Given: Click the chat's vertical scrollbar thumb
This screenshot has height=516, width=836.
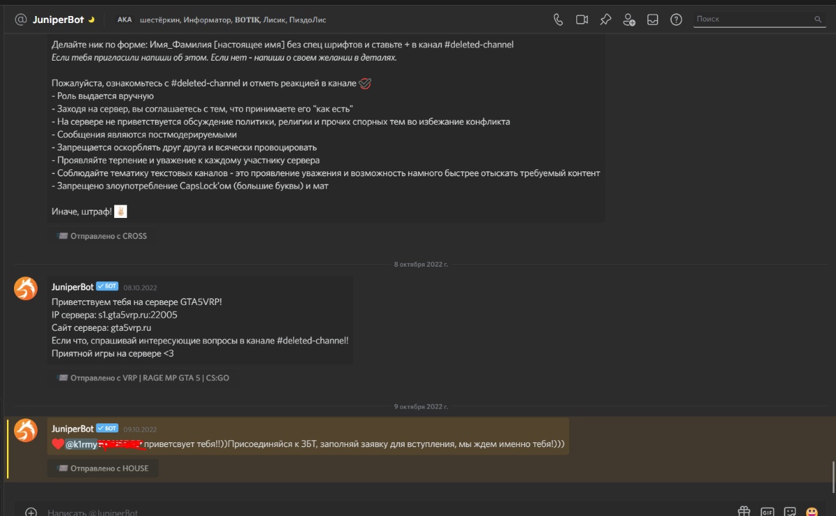Looking at the screenshot, I should pos(833,476).
